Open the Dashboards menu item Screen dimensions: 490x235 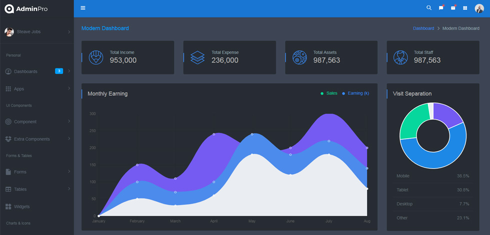click(x=37, y=72)
